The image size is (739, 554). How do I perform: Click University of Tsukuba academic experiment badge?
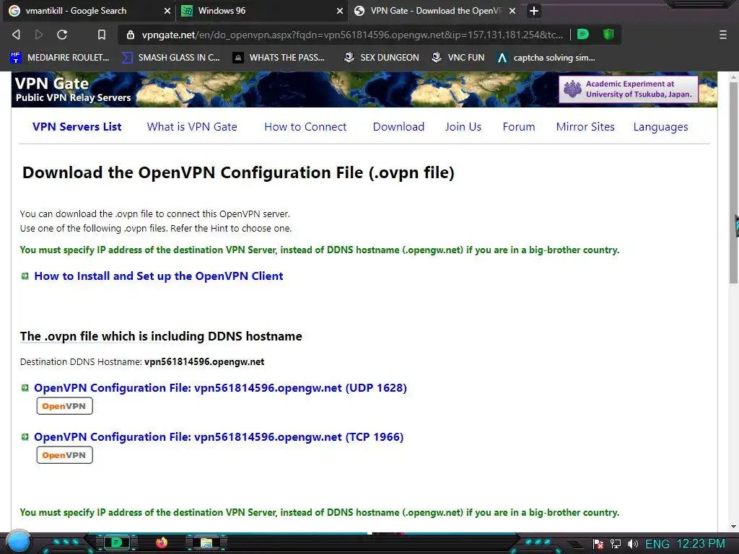click(x=629, y=89)
